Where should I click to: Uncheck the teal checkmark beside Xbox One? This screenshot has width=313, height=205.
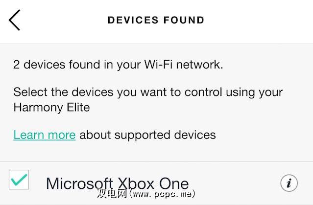(x=19, y=180)
